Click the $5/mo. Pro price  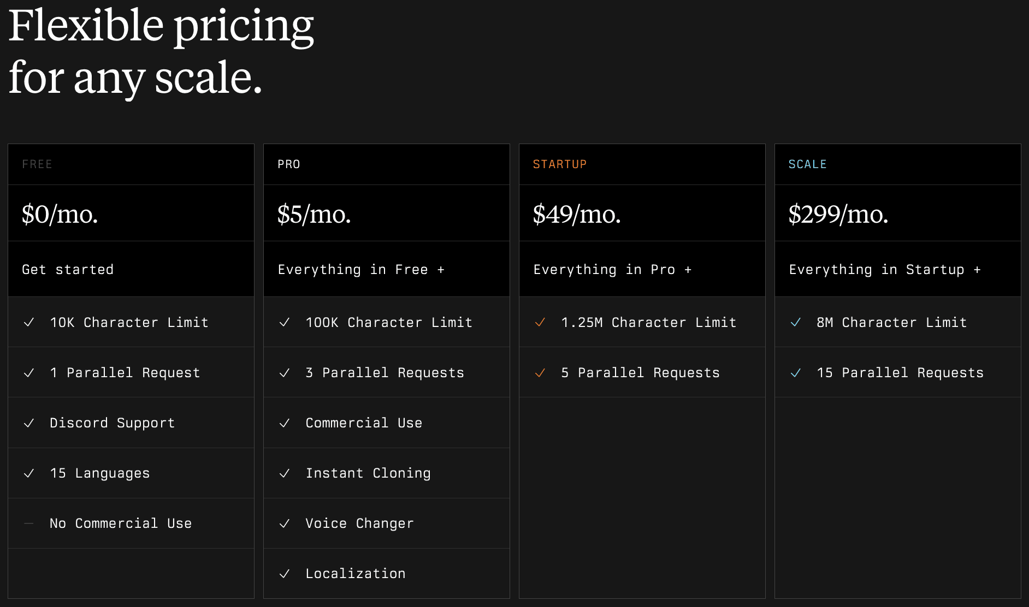click(314, 214)
